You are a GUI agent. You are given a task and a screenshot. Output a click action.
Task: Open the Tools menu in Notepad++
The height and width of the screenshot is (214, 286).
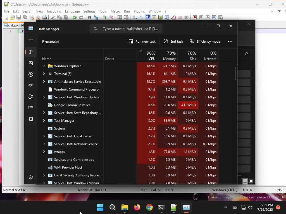103,11
